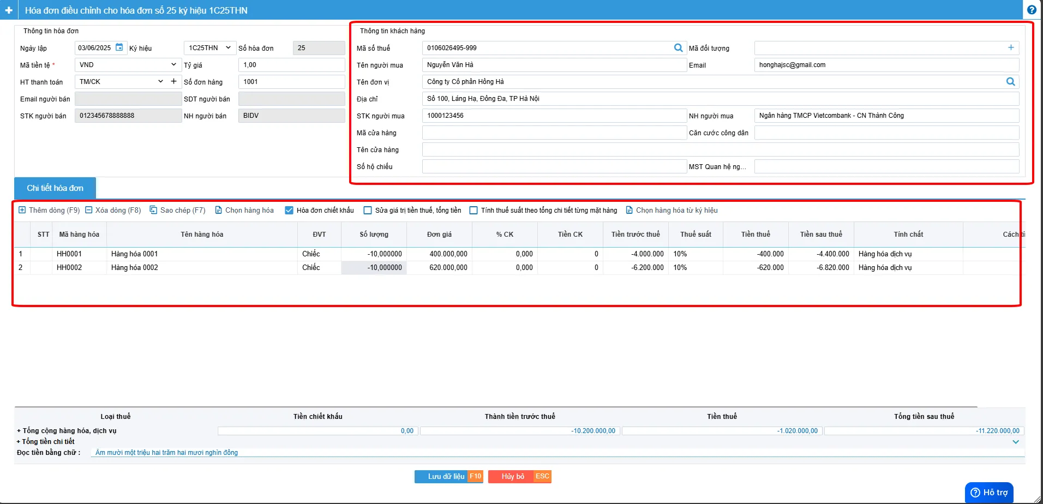Open the calendar picker for Ngày lập

point(119,47)
